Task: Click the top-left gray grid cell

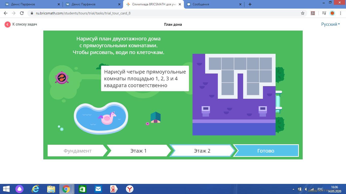Action: (x=215, y=64)
